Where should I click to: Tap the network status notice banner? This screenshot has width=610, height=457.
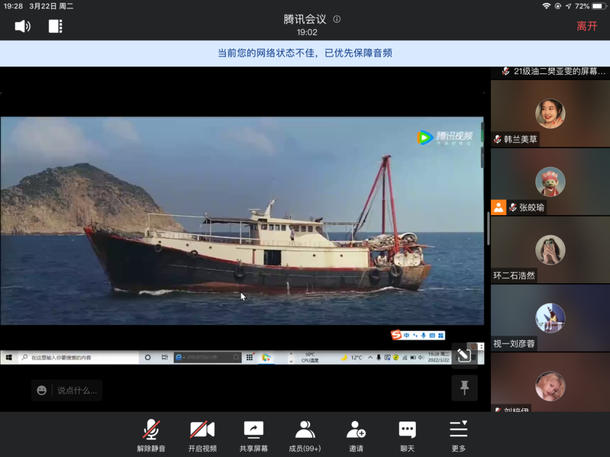pyautogui.click(x=305, y=54)
